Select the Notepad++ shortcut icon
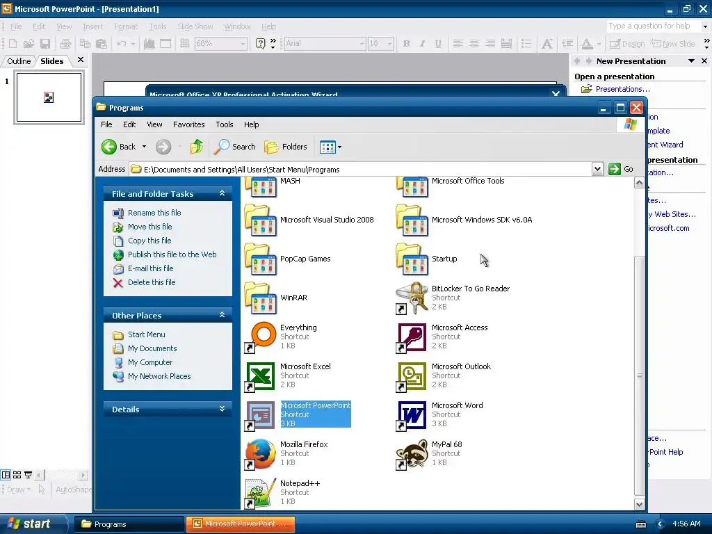The image size is (712, 534). tap(260, 493)
